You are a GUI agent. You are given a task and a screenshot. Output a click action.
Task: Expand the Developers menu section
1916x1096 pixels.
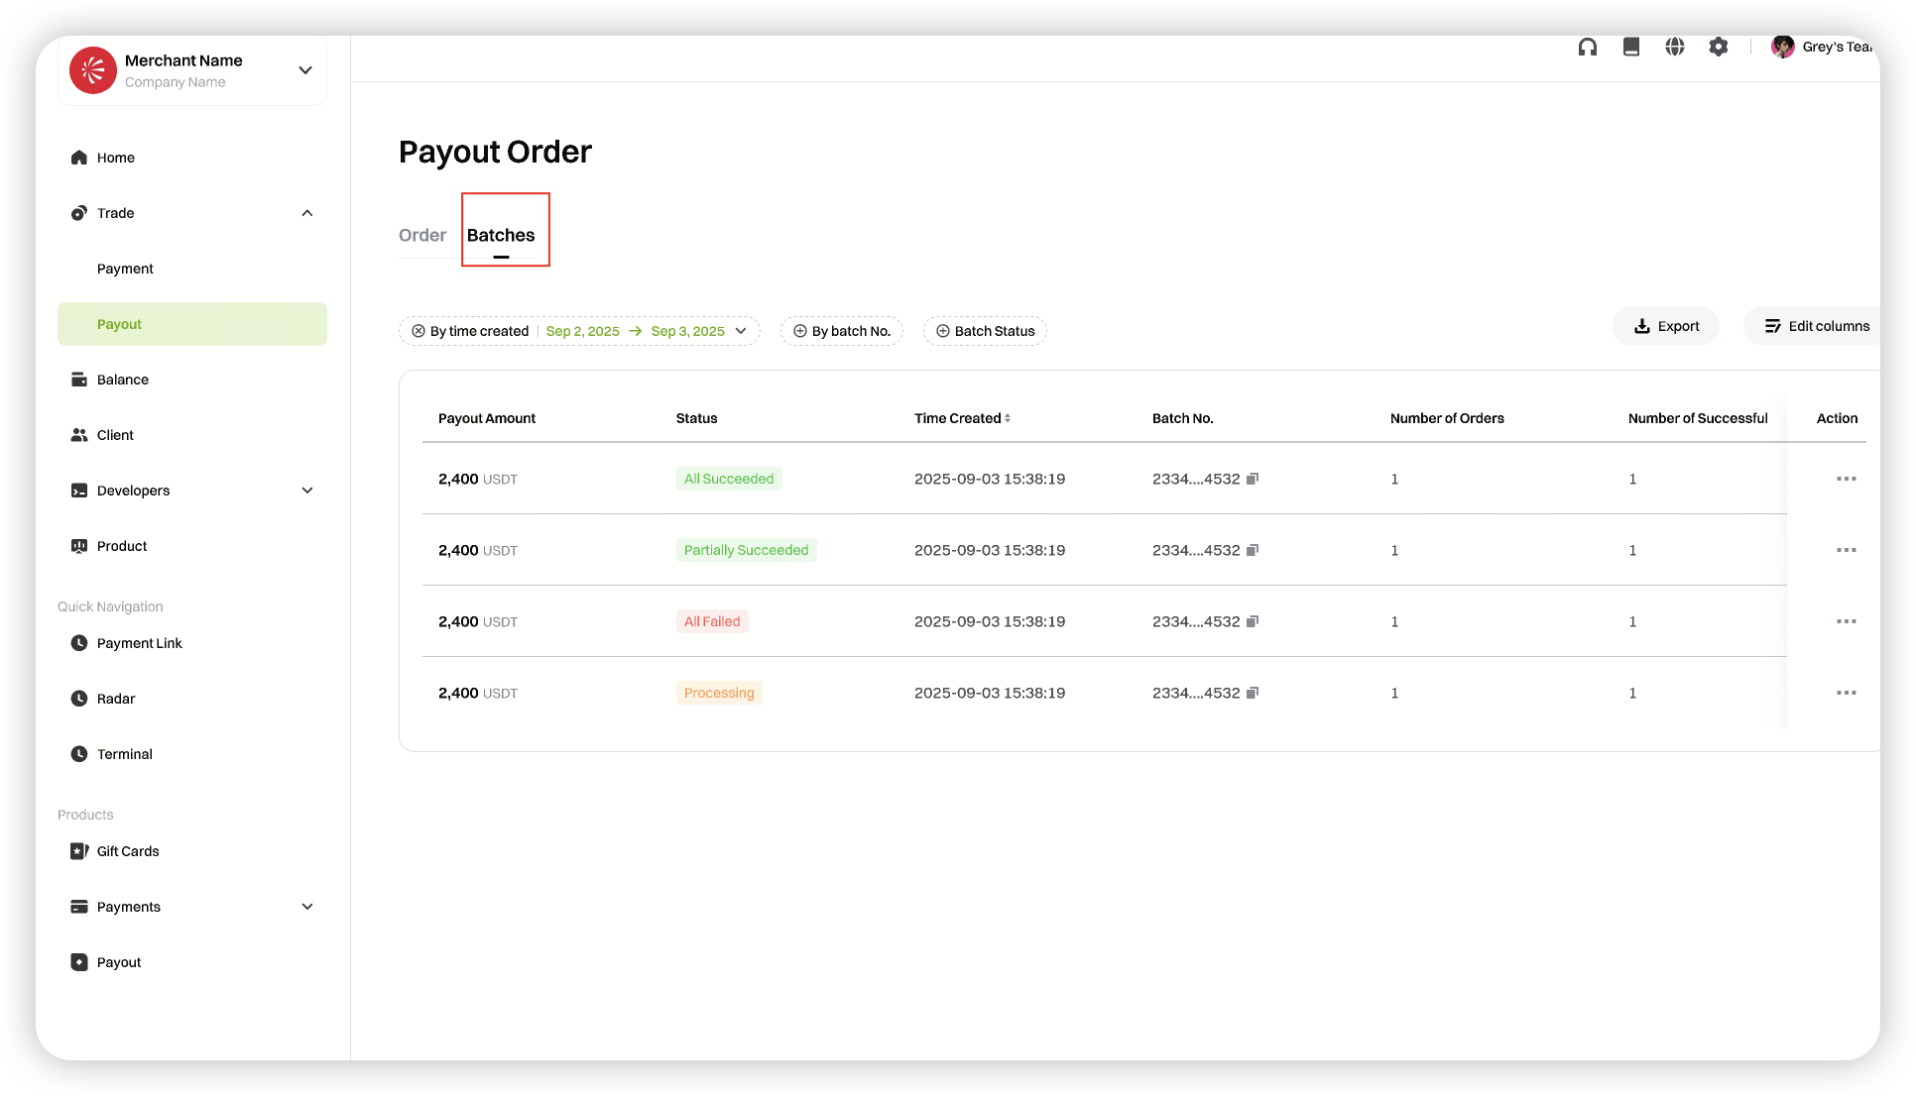click(307, 491)
